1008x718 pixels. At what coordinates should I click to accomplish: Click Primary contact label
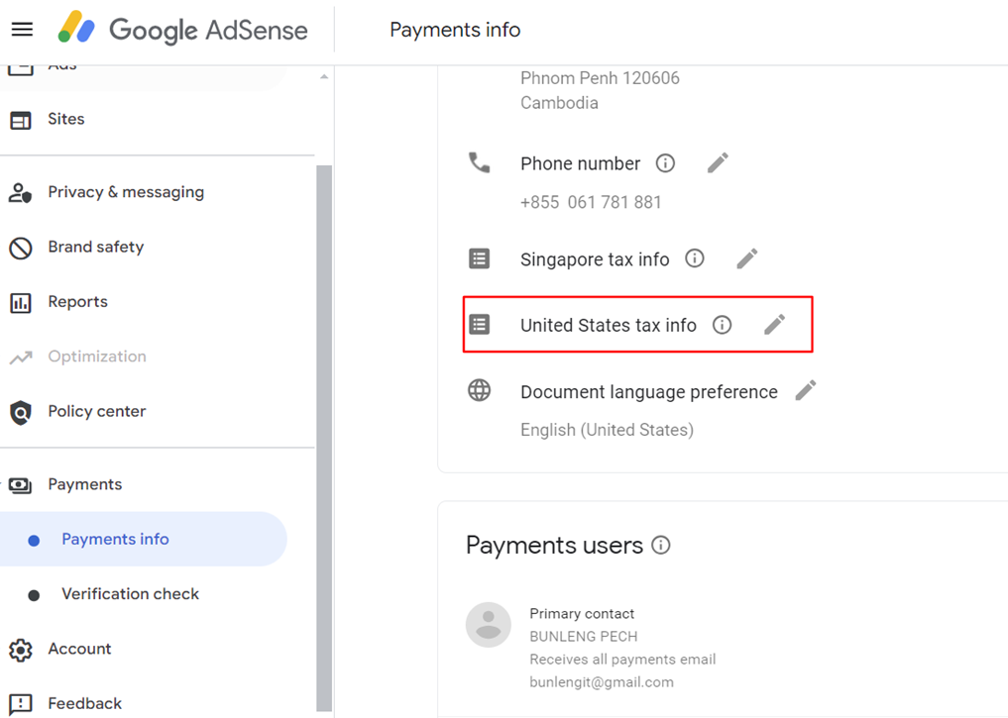(582, 614)
